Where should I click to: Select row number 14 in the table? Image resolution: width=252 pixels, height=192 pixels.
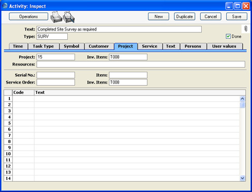[x=8, y=179]
